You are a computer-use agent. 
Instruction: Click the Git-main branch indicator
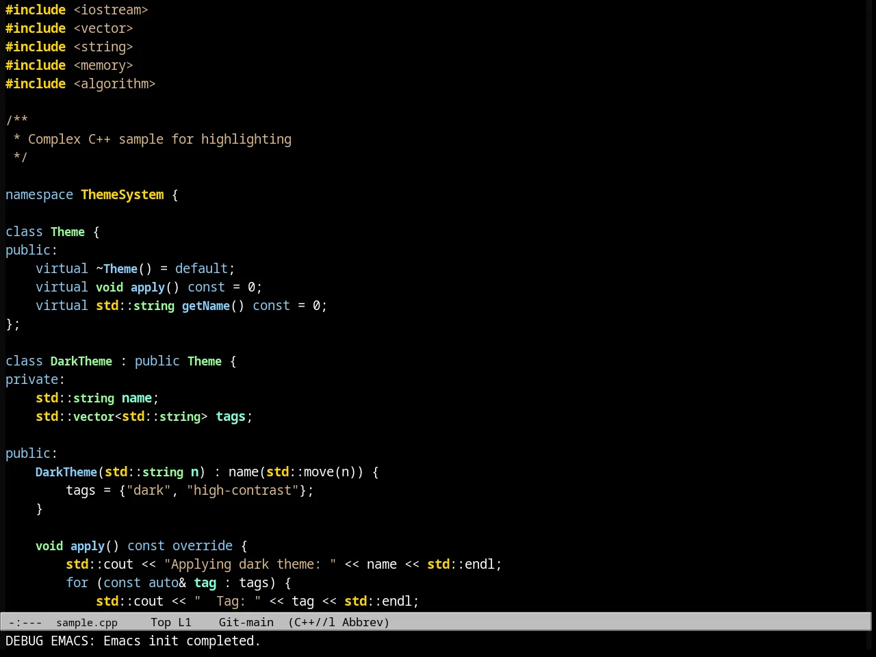click(x=246, y=622)
